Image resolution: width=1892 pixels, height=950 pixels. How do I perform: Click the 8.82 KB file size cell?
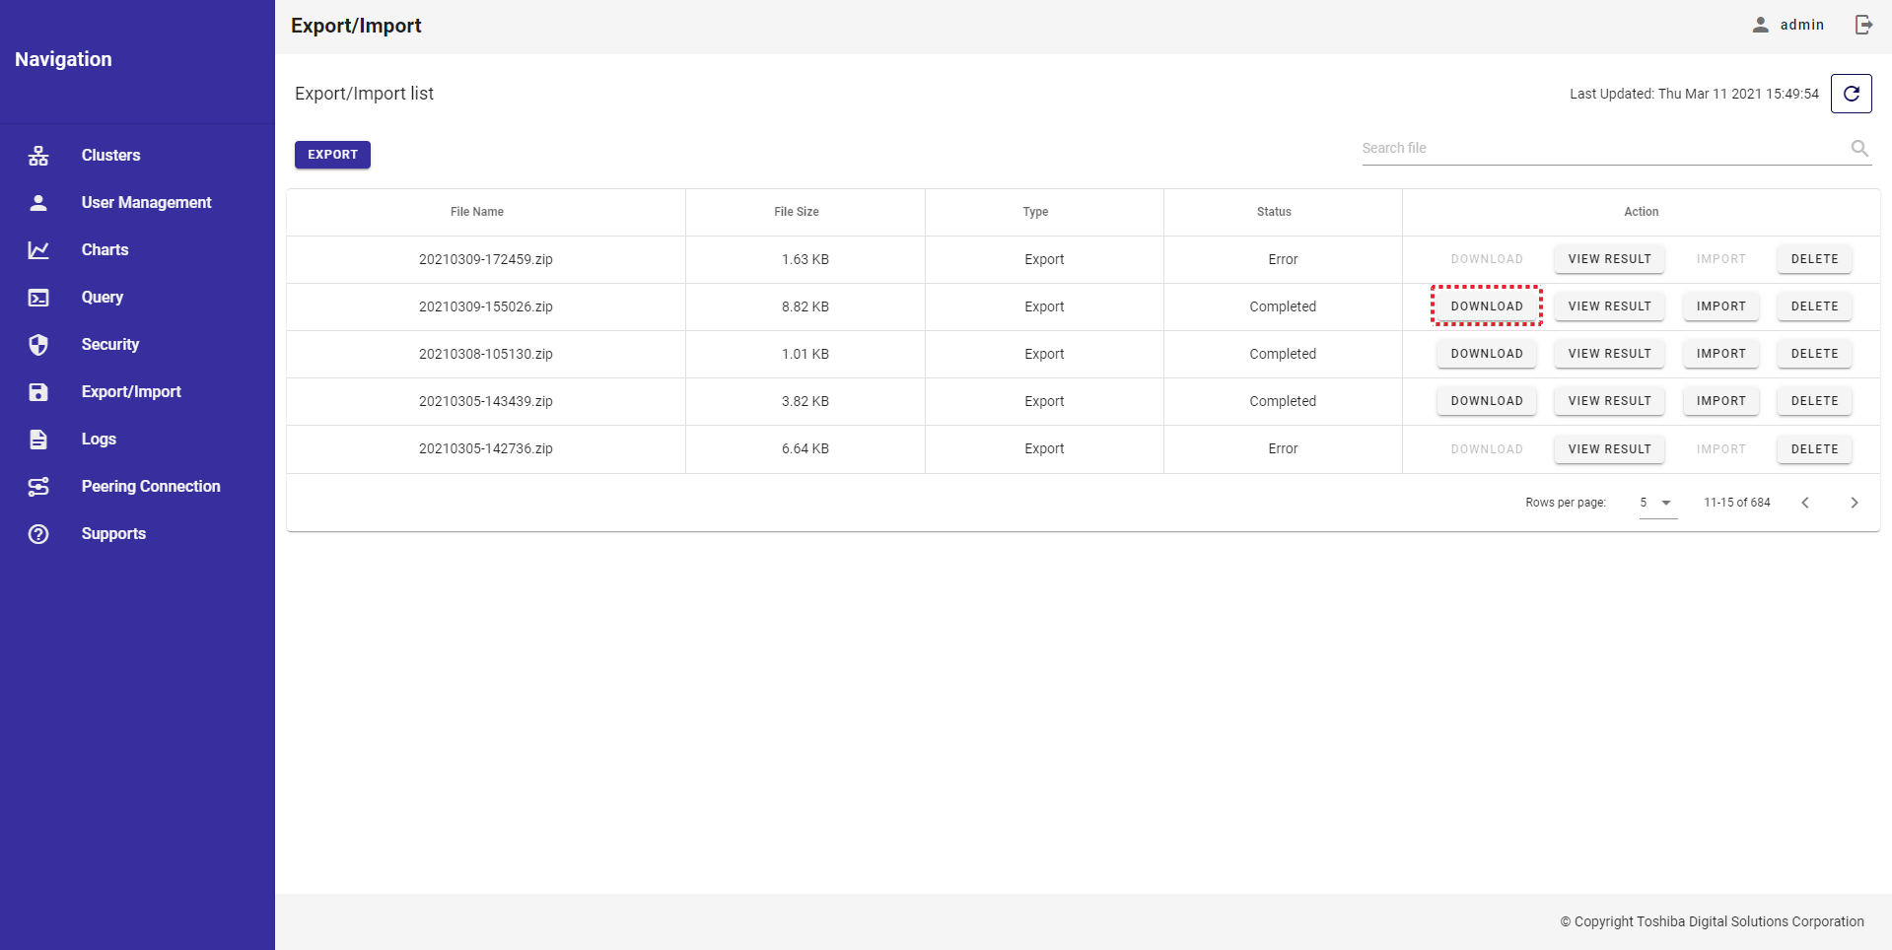coord(806,306)
